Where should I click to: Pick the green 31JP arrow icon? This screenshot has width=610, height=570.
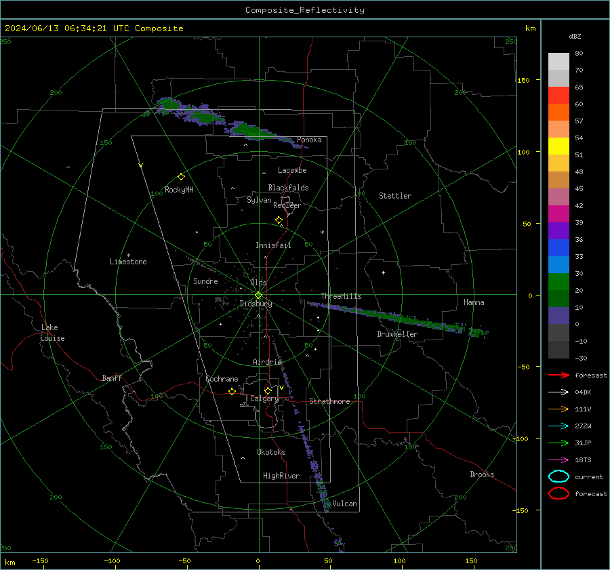pos(558,443)
